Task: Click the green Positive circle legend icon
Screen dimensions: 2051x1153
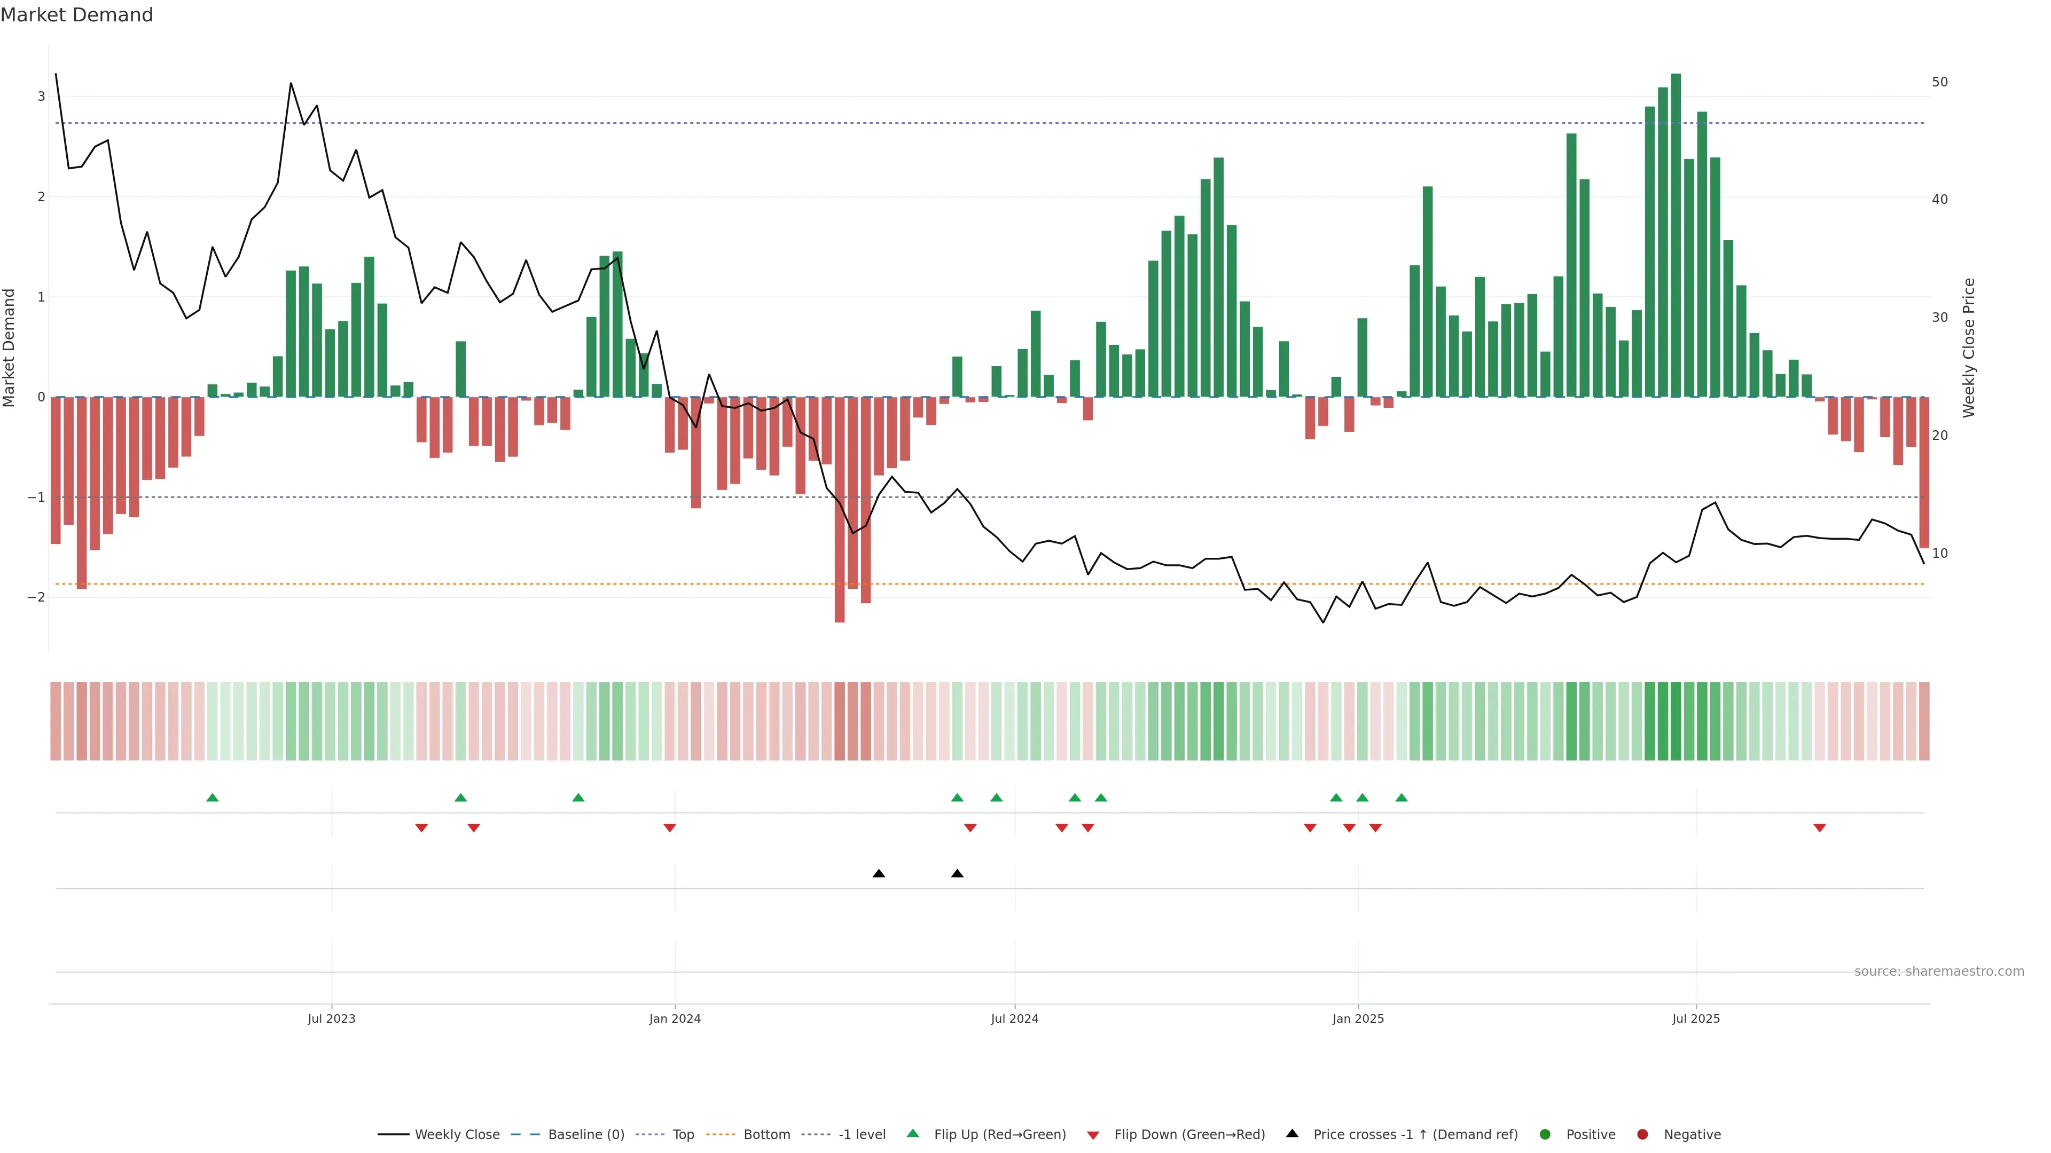Action: pos(1545,1134)
